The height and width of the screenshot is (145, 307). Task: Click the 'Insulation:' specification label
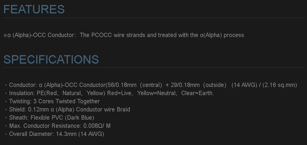coord(22,93)
